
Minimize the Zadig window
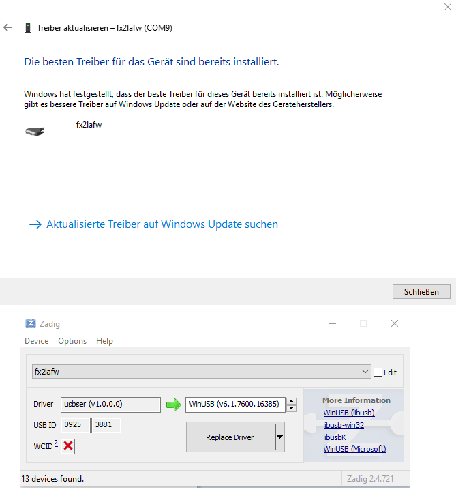click(333, 323)
